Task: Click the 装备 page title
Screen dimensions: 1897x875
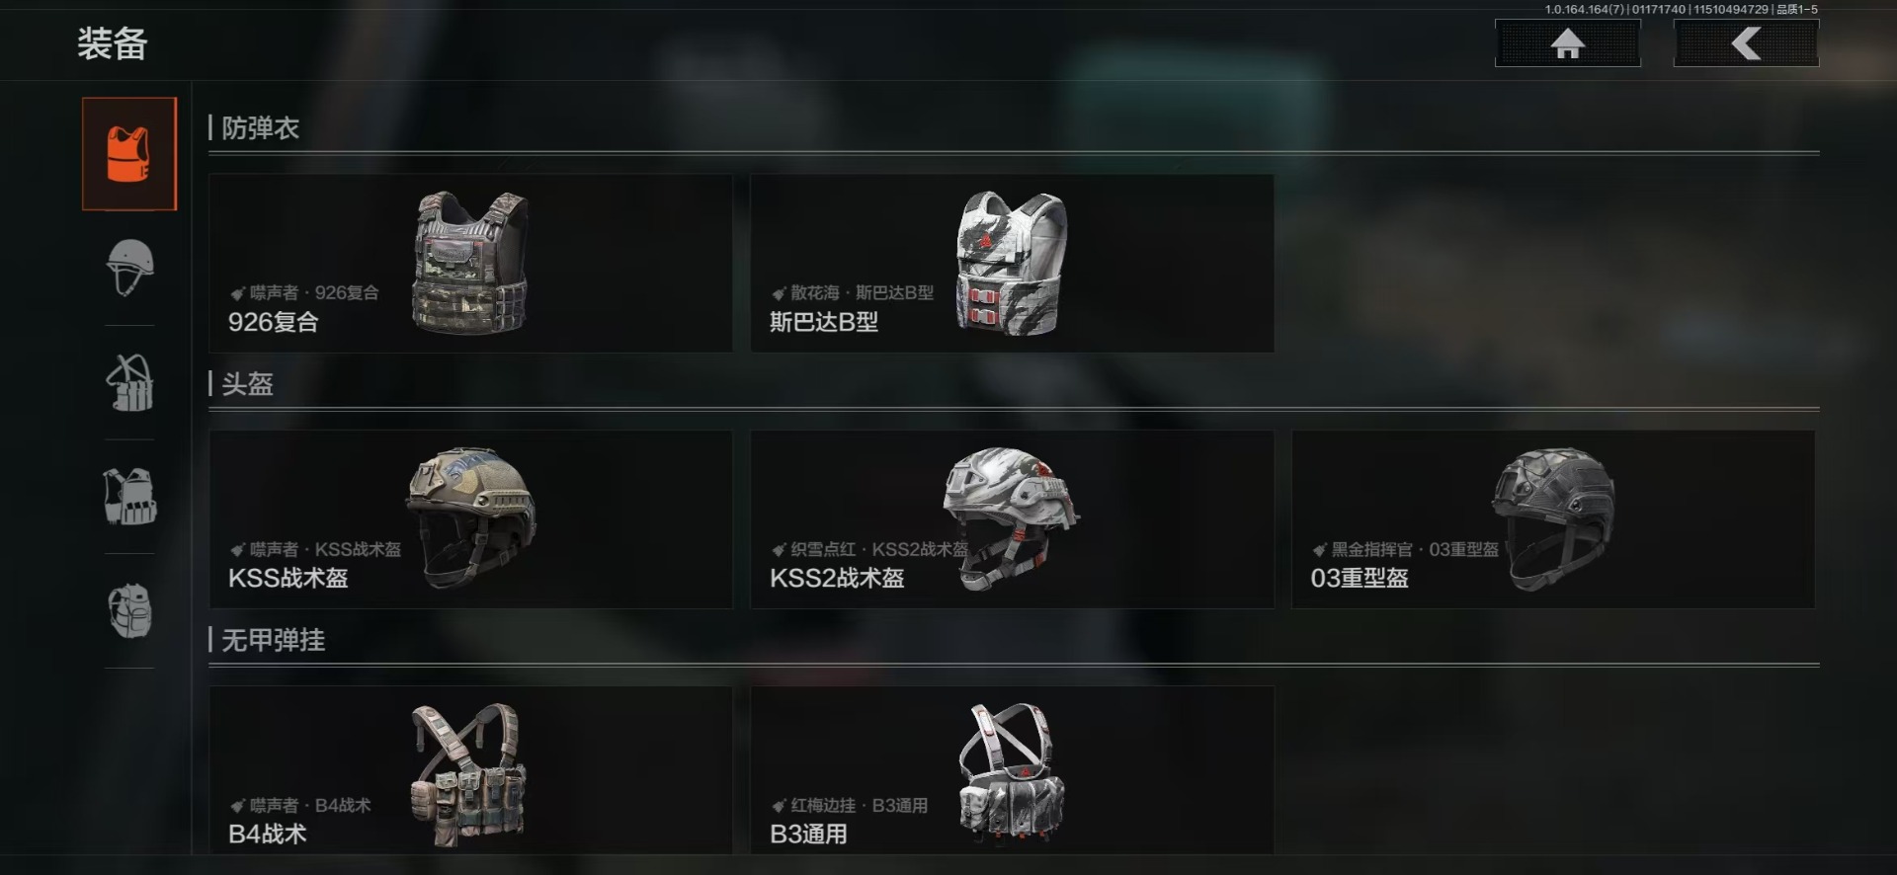Action: coord(113,44)
